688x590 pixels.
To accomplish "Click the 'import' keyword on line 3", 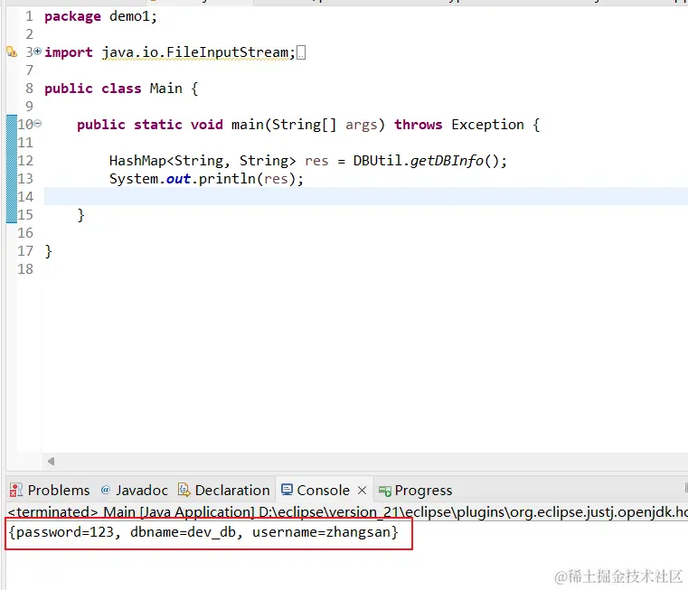I will click(69, 52).
